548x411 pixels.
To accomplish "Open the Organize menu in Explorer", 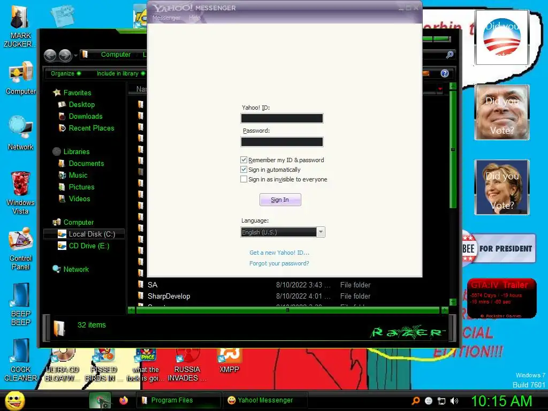I will tap(66, 73).
